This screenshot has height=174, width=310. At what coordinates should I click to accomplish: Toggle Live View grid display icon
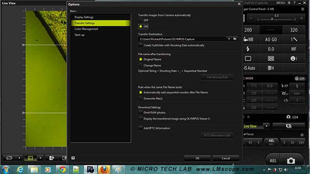coord(31,158)
